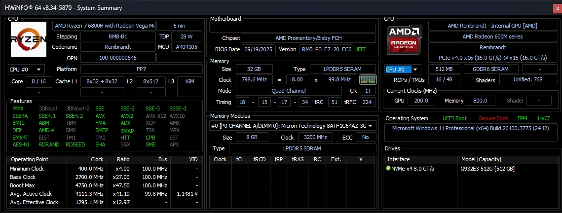Select the Minimum Clock row
The width and height of the screenshot is (562, 213).
[x=104, y=169]
